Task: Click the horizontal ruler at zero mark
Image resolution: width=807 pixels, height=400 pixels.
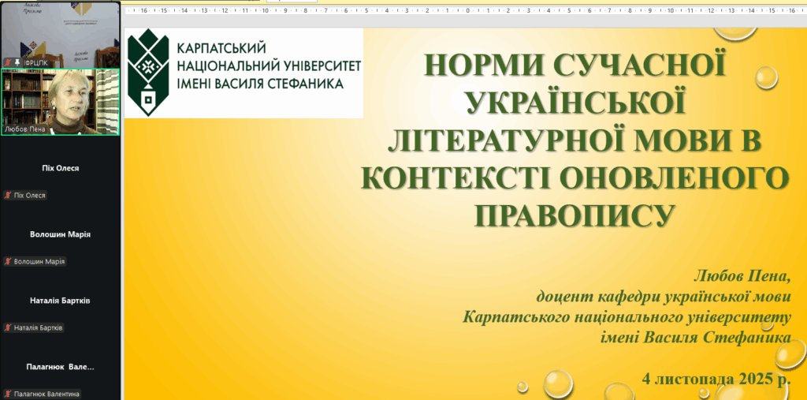Action: coord(467,11)
